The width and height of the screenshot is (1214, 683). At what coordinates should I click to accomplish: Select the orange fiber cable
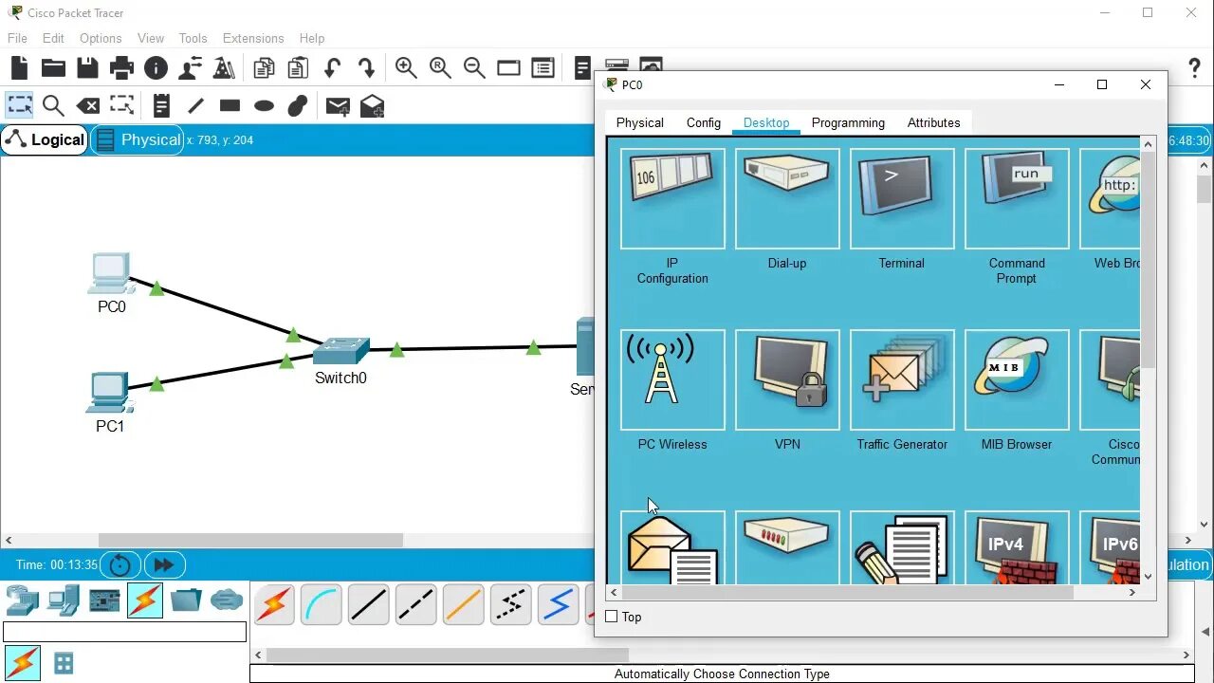(x=464, y=604)
